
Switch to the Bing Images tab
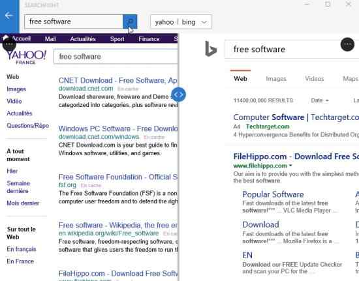tap(276, 79)
